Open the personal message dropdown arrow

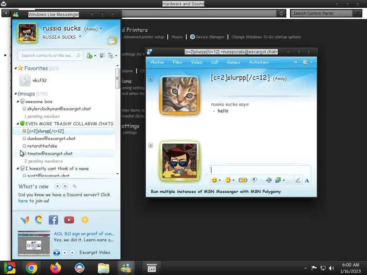(80, 37)
